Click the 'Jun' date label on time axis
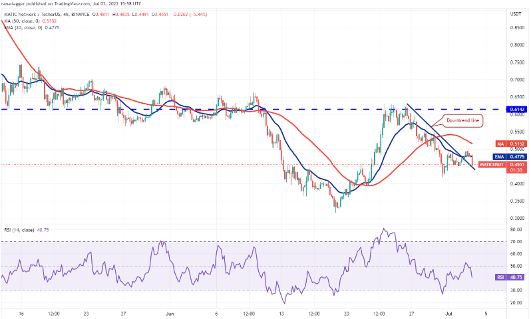The width and height of the screenshot is (531, 319). click(x=170, y=314)
